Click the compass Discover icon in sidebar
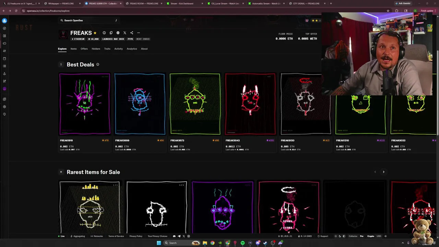The width and height of the screenshot is (439, 247). click(x=4, y=28)
